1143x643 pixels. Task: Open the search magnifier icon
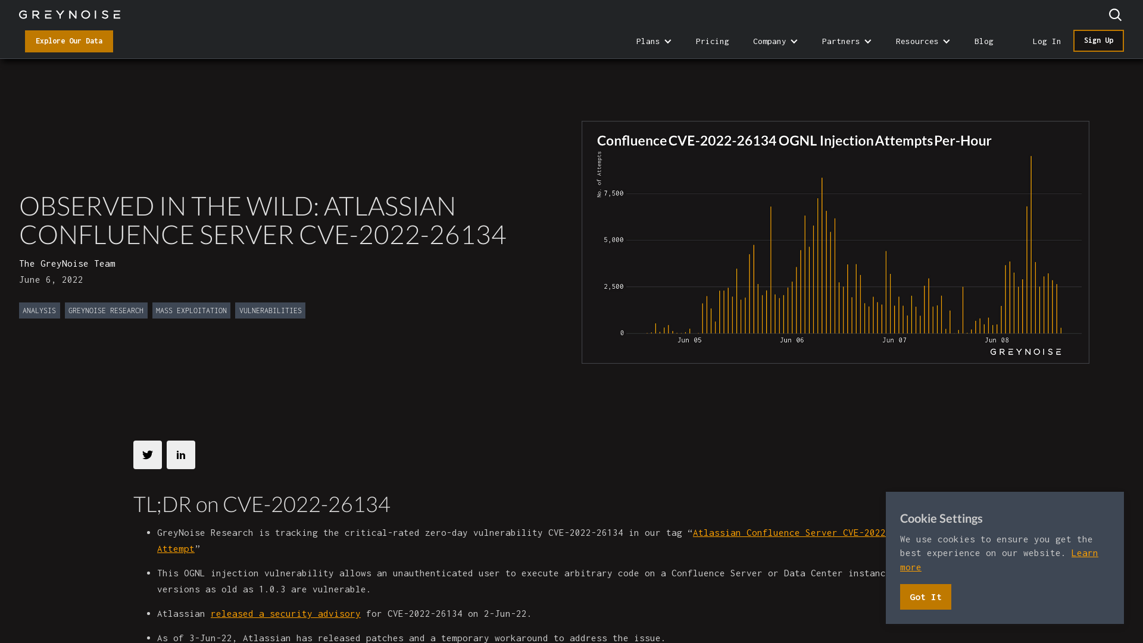point(1115,14)
